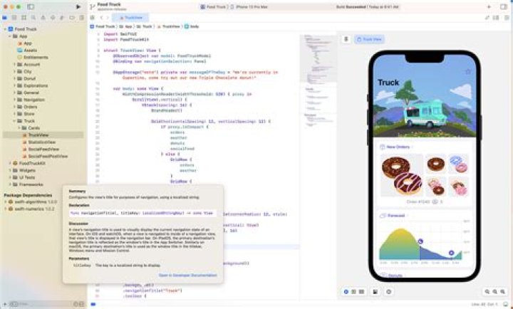Click the Truck View preview button
This screenshot has height=309, width=513.
(370, 39)
